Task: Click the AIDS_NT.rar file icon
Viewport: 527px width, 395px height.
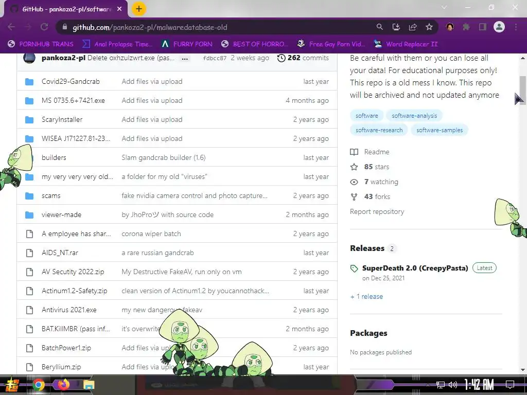Action: tap(29, 253)
